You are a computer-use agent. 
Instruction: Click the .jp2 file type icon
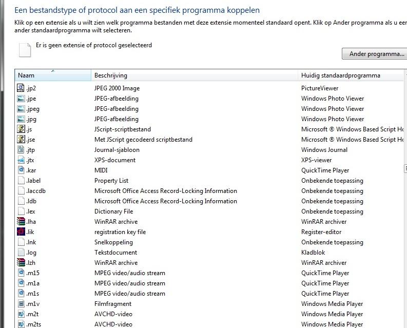pyautogui.click(x=21, y=88)
